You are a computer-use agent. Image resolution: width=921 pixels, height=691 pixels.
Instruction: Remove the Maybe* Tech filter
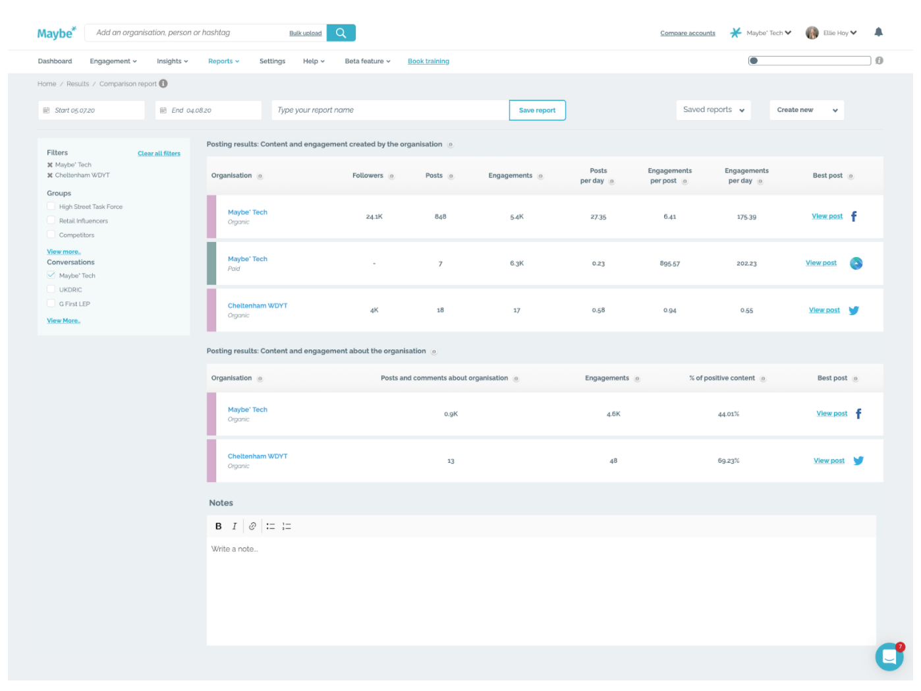tap(50, 165)
